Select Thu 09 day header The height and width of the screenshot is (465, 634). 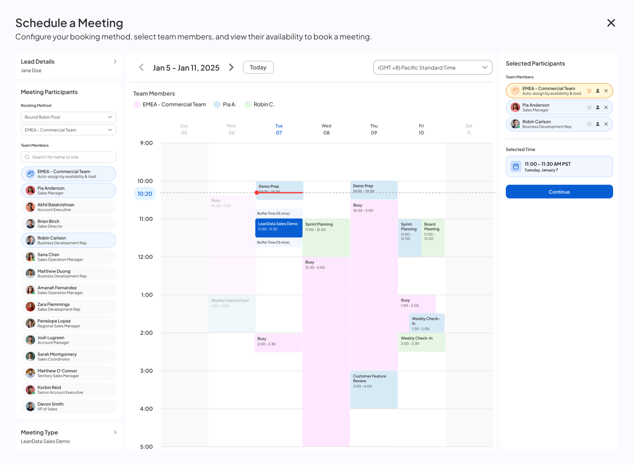tap(374, 129)
